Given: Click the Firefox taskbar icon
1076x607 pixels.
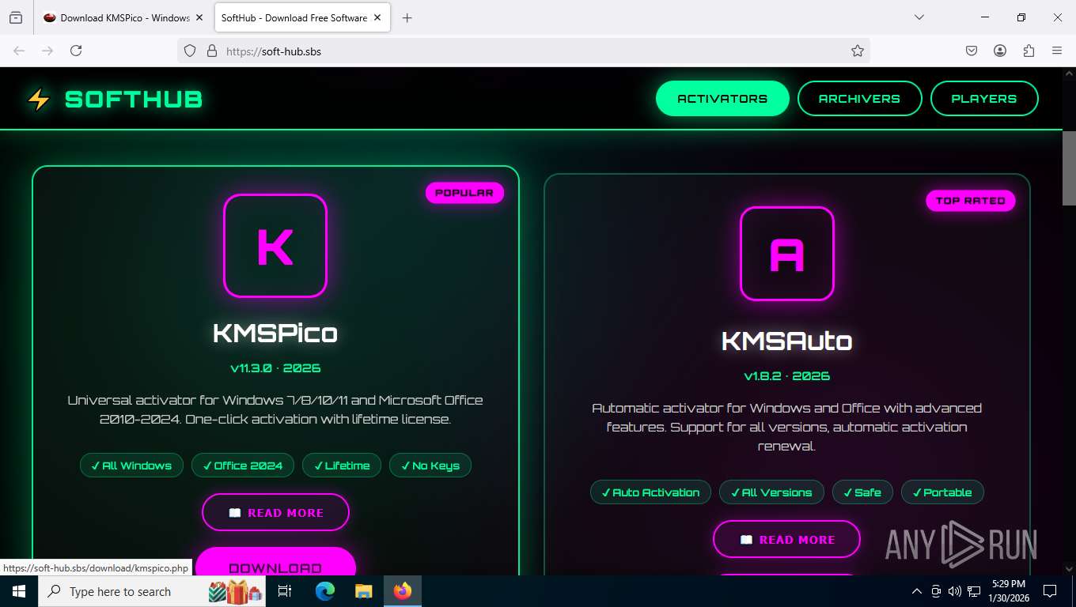Looking at the screenshot, I should point(403,591).
